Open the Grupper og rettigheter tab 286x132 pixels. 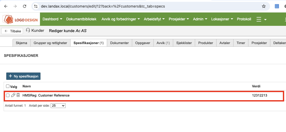coord(50,43)
